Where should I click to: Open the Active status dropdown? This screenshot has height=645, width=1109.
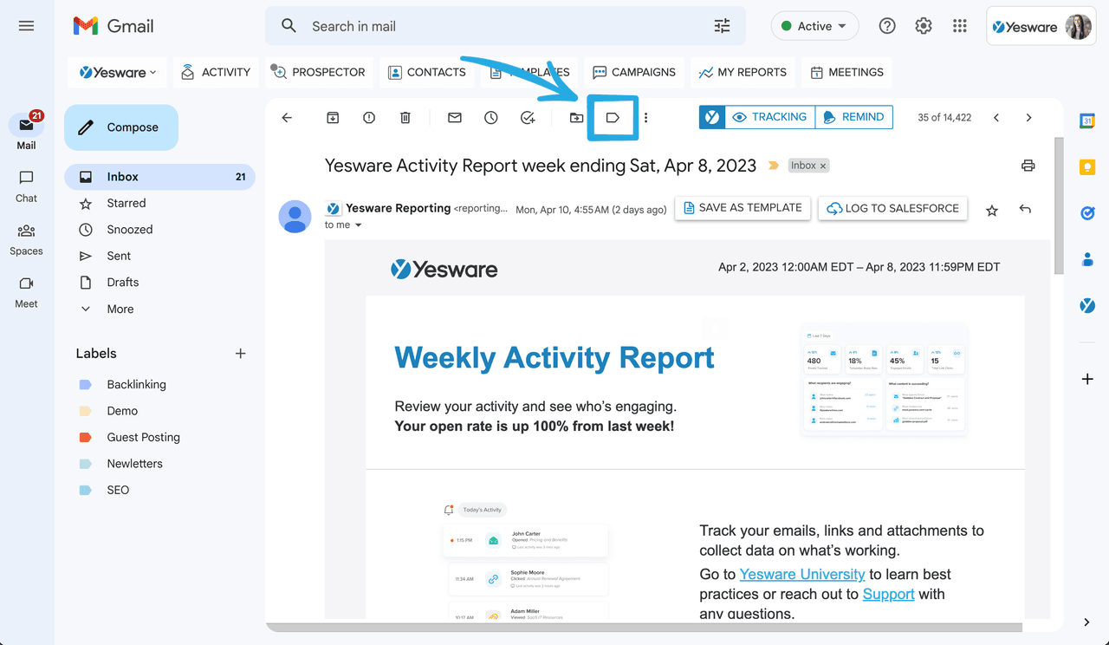814,26
